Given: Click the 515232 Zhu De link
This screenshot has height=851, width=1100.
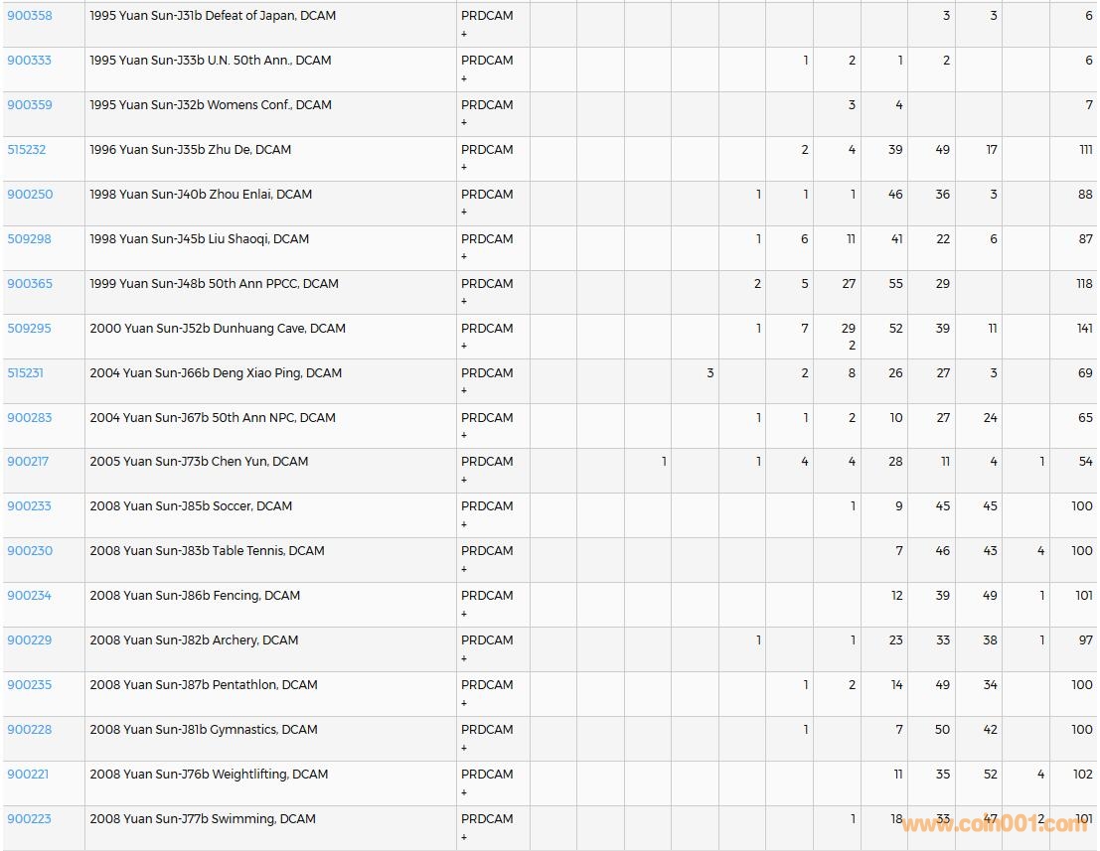Looking at the screenshot, I should click(x=27, y=150).
